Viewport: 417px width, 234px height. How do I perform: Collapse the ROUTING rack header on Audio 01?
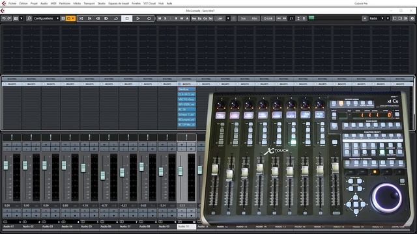[x=12, y=79]
